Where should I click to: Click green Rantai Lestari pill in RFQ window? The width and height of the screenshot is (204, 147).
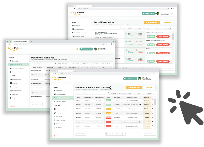click(130, 79)
